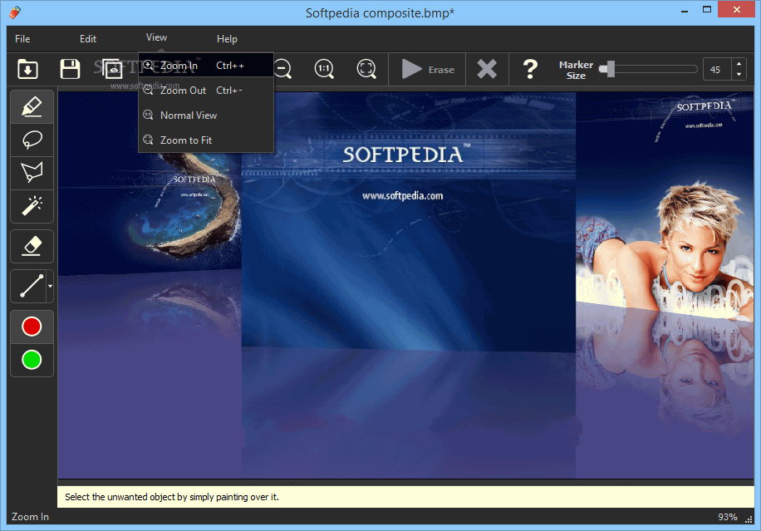Click the marker size value field showing 45
The image size is (761, 531).
pyautogui.click(x=717, y=70)
